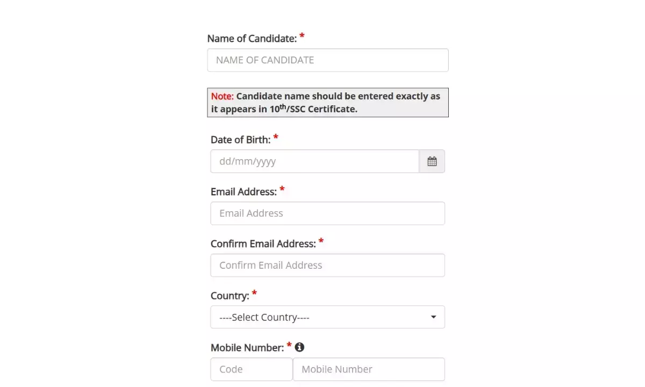
Task: Click the info icon beside Mobile Number
Action: click(x=299, y=347)
